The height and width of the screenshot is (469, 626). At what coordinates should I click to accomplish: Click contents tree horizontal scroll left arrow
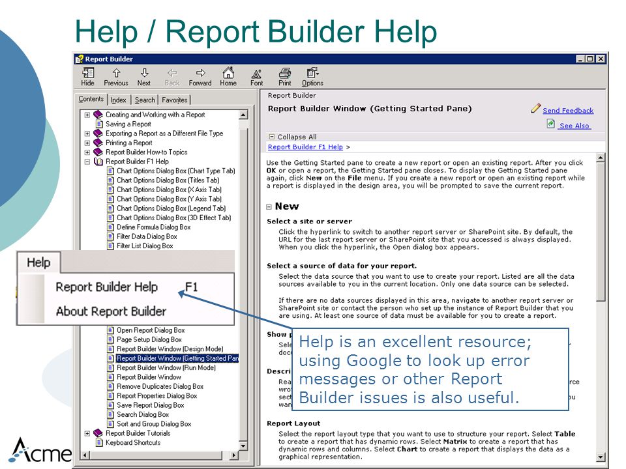point(85,455)
